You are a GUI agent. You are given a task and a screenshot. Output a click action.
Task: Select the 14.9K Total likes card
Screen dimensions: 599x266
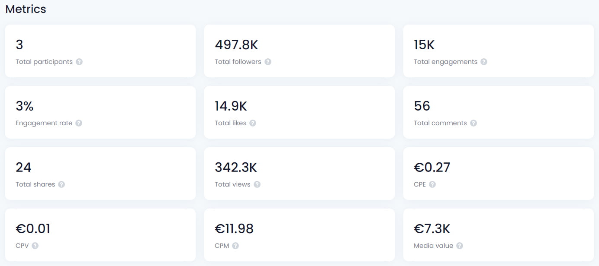pyautogui.click(x=299, y=112)
